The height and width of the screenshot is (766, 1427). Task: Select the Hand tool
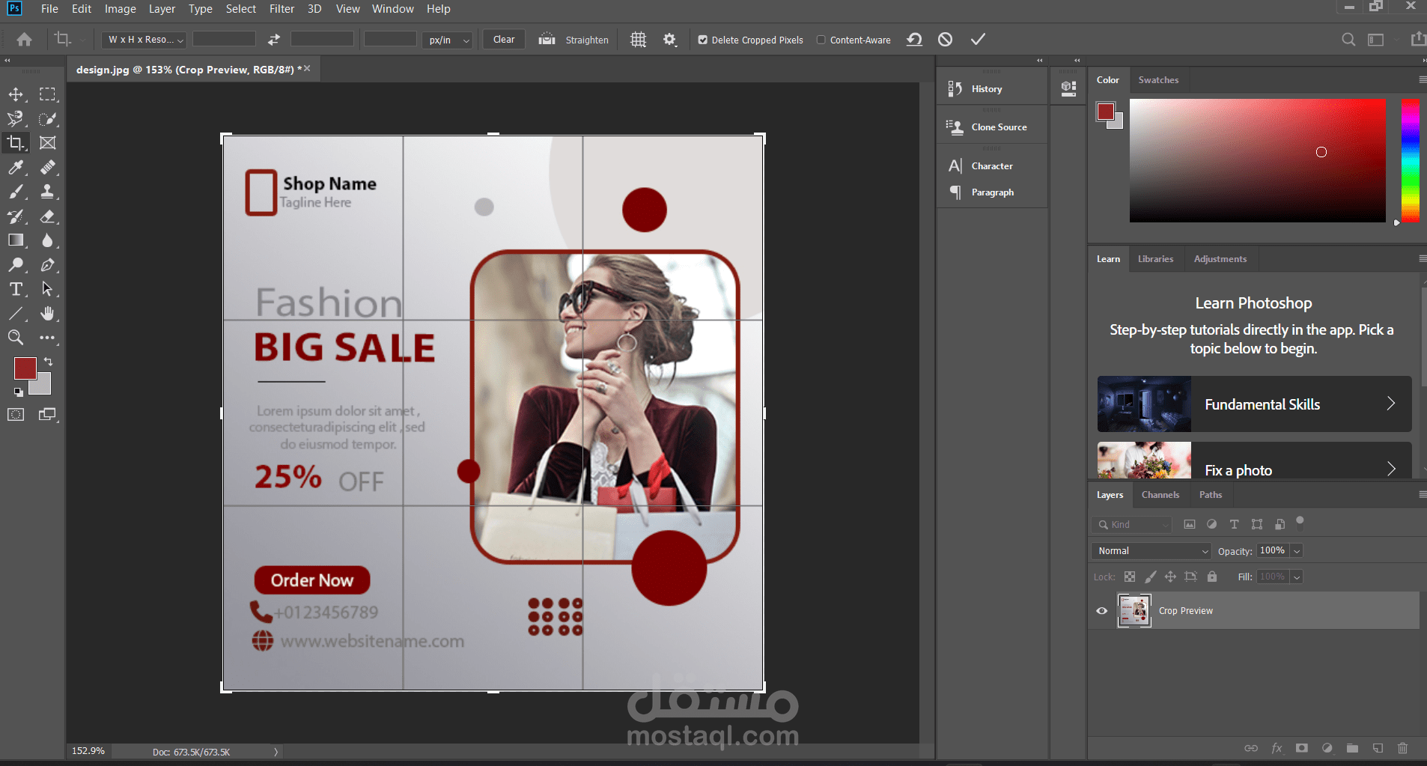(x=48, y=314)
